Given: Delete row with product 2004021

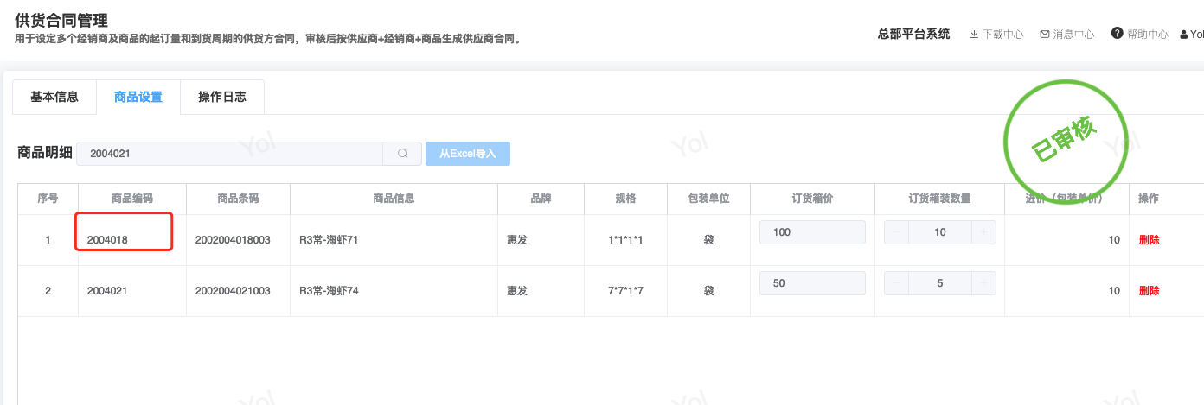Looking at the screenshot, I should click(1149, 291).
